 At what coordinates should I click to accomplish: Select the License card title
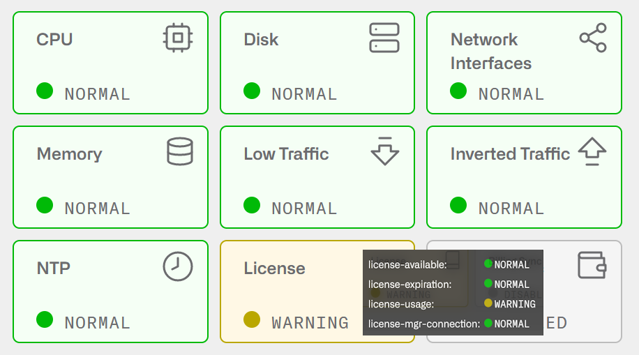click(274, 269)
